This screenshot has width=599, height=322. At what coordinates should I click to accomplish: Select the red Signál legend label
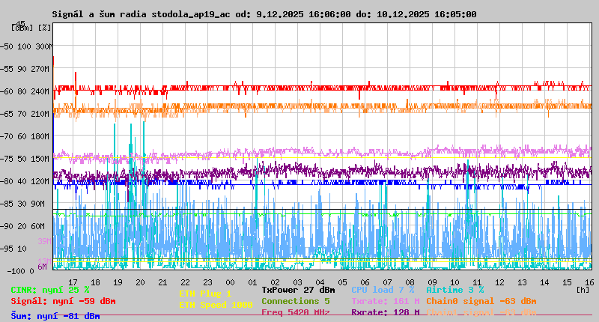(x=63, y=302)
